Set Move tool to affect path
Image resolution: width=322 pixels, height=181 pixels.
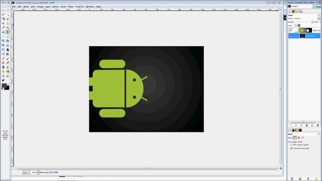point(302,138)
